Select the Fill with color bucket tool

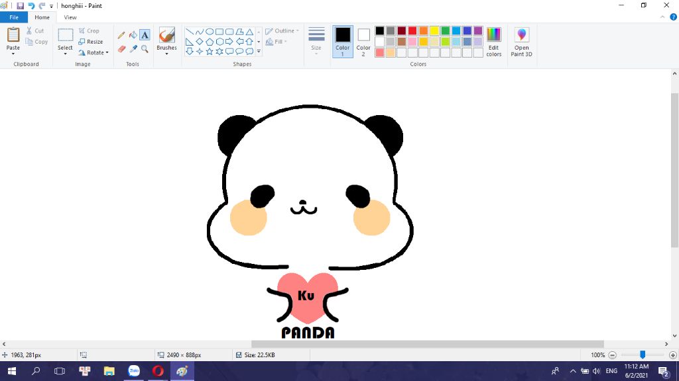click(133, 35)
